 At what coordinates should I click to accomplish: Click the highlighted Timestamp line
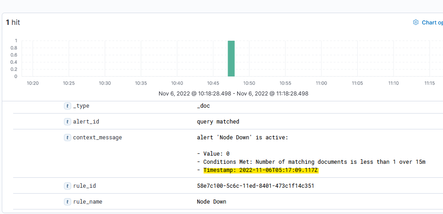pos(261,170)
